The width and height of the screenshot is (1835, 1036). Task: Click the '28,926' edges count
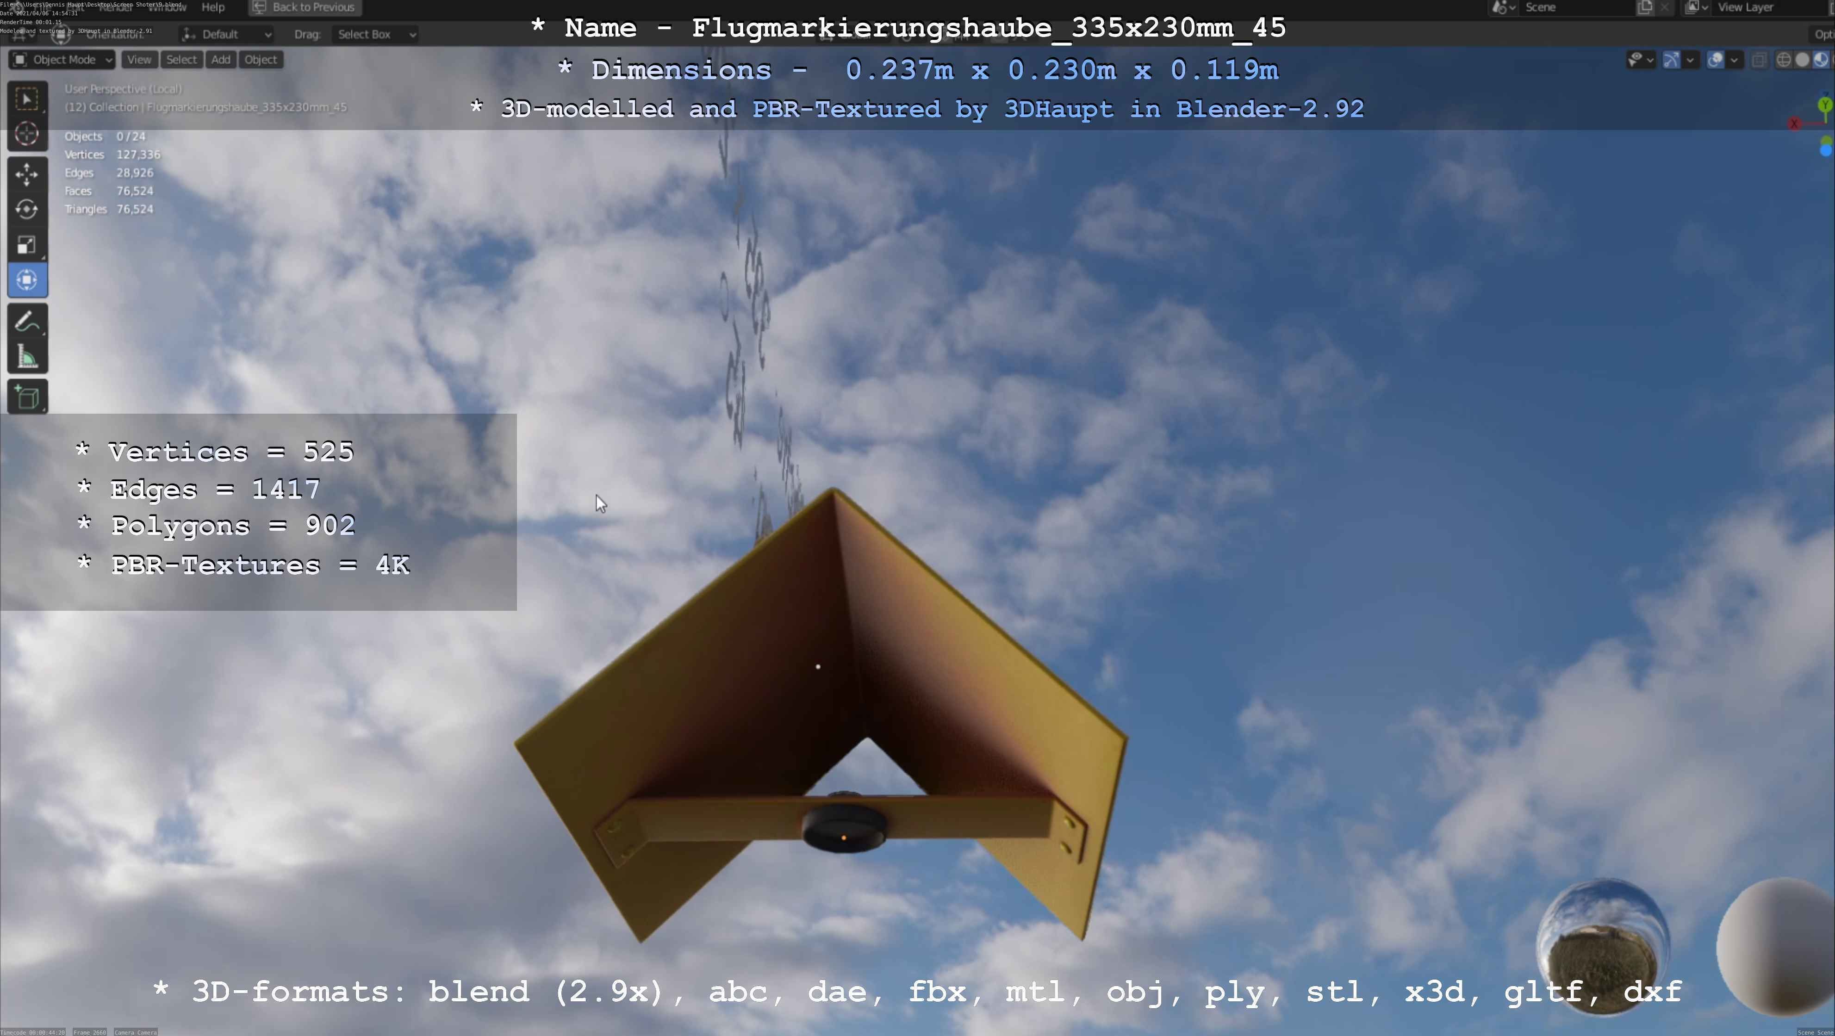pyautogui.click(x=135, y=172)
